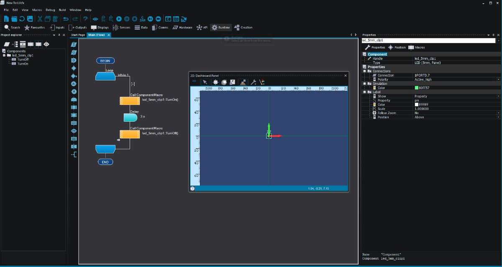Image resolution: width=502 pixels, height=267 pixels.
Task: Select the END flowchart block
Action: click(105, 162)
